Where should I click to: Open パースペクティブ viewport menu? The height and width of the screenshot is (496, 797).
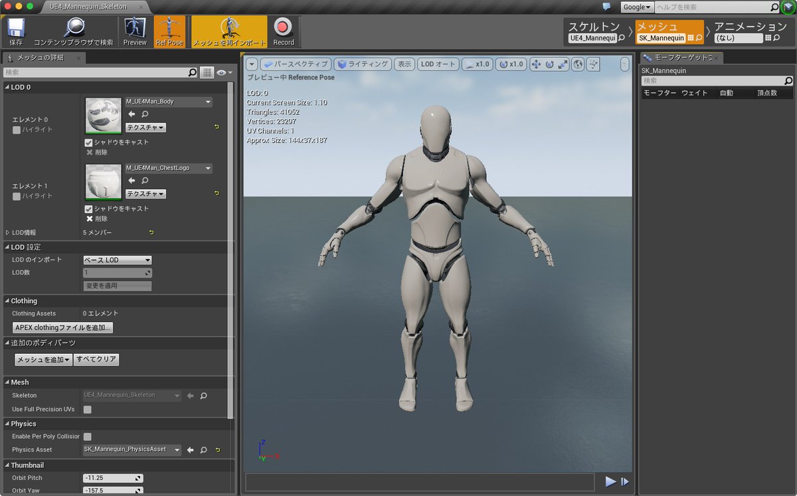[x=296, y=64]
